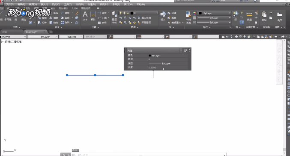Select the Group (组) tool
The width and height of the screenshot is (290, 156).
236,16
